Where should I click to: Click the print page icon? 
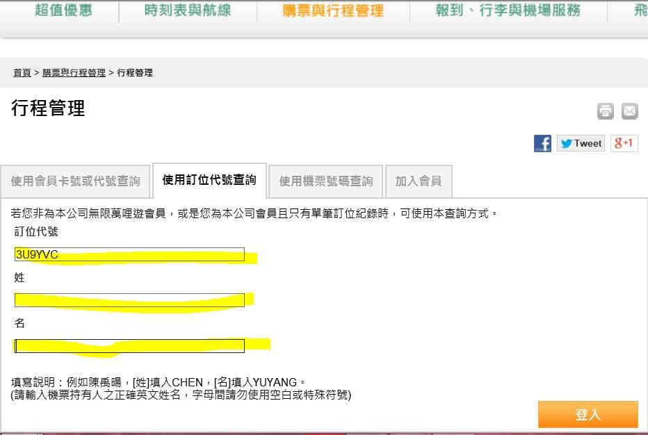pyautogui.click(x=605, y=111)
